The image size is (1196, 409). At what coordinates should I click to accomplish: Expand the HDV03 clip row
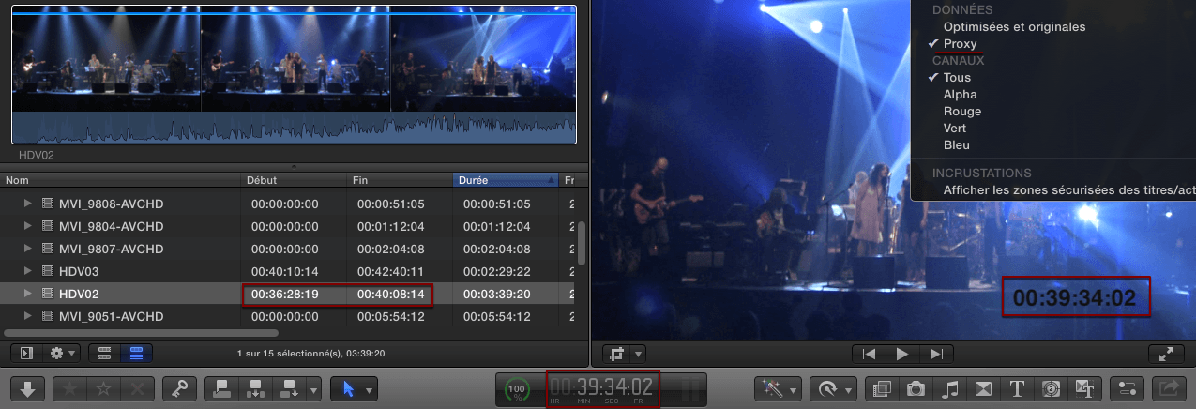coord(27,271)
